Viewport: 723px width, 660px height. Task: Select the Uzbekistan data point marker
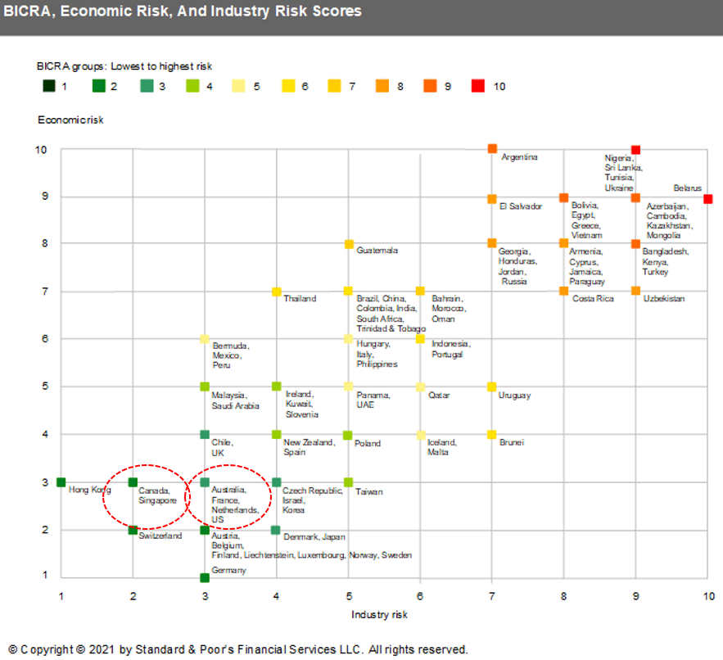(x=635, y=291)
